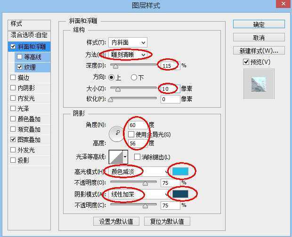
Task: Open the 高光模式 颜色减淡 dropdown
Action: (x=139, y=172)
